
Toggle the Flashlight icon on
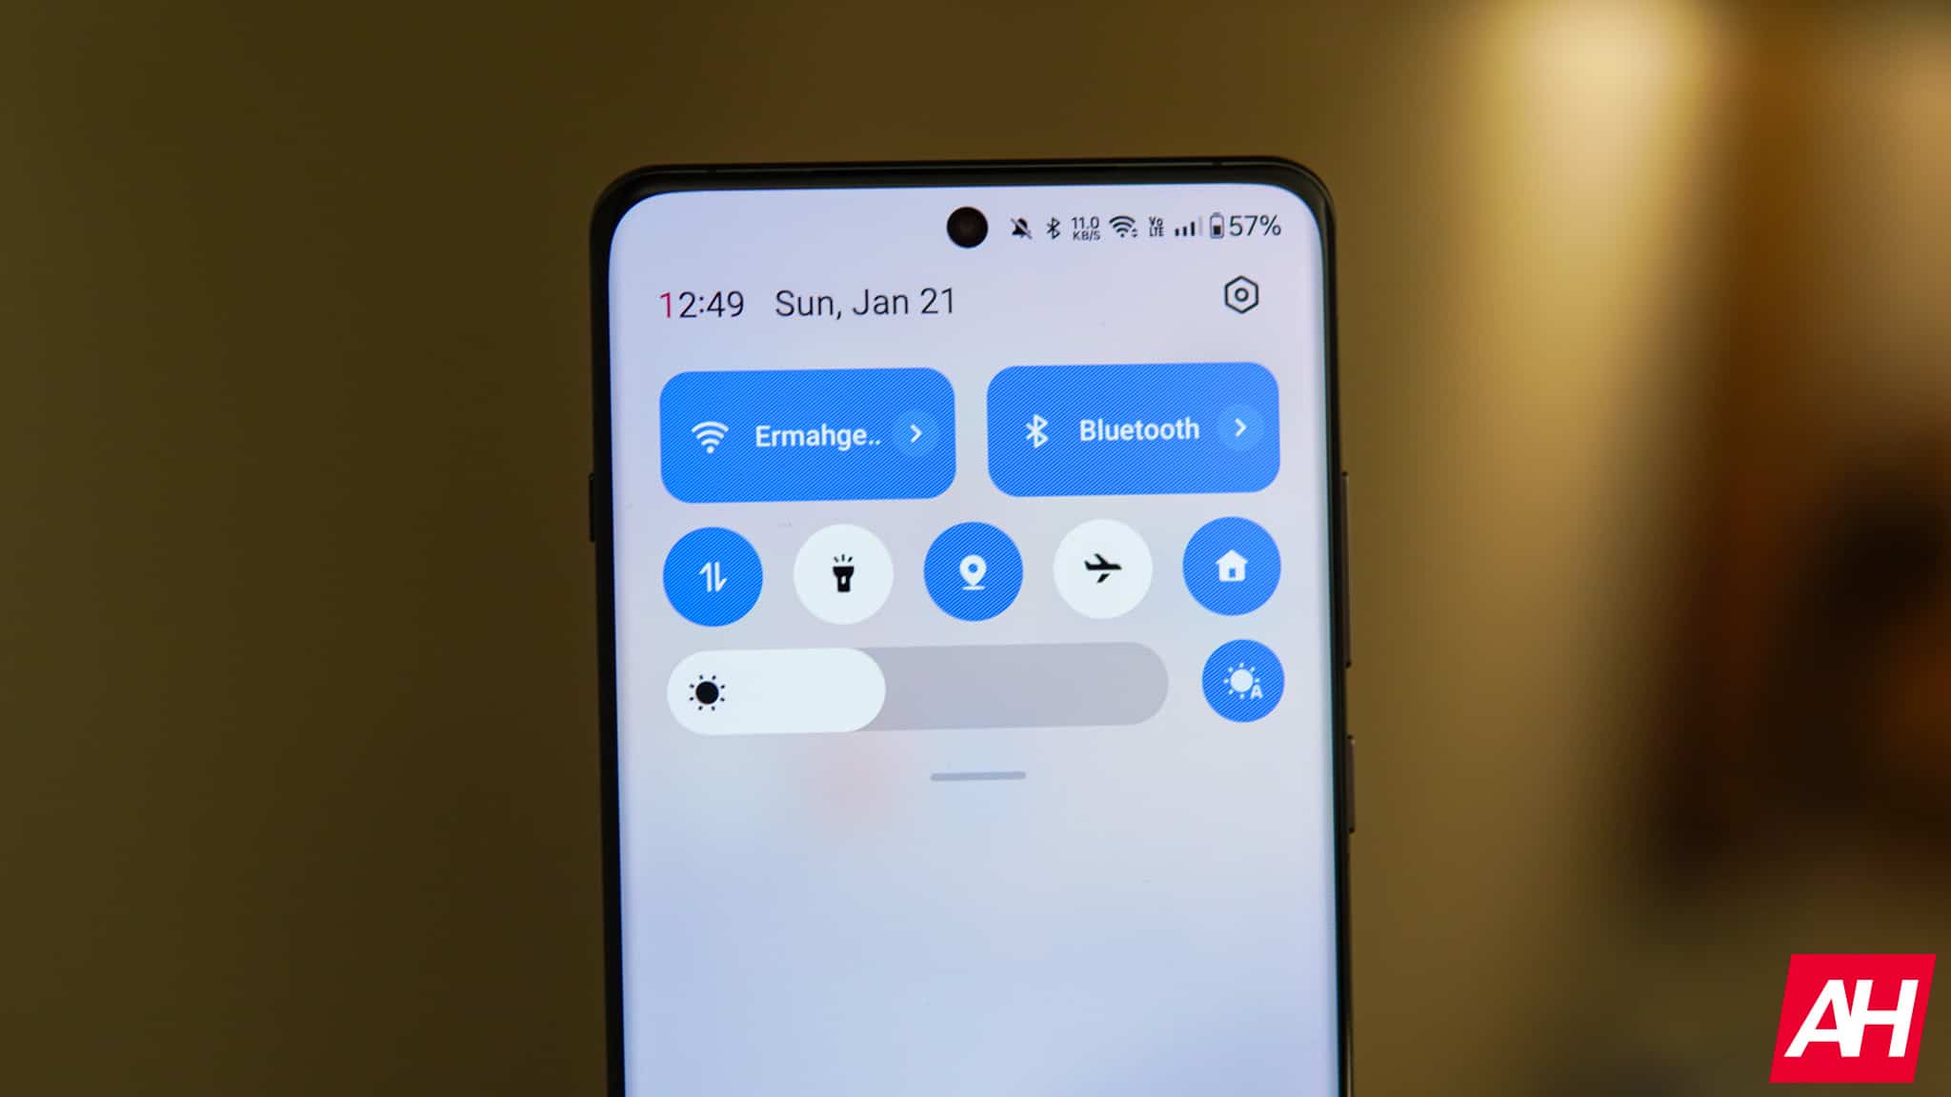pyautogui.click(x=843, y=573)
